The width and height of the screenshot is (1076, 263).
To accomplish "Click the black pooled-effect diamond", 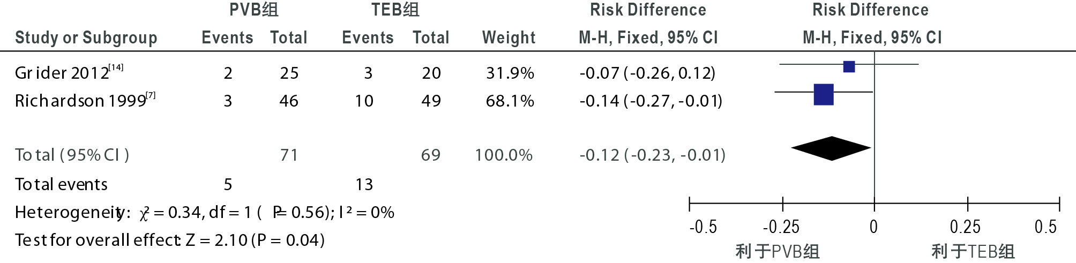I will tap(831, 148).
